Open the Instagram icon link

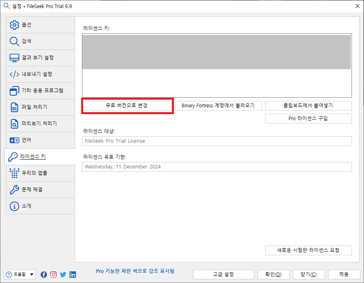click(53, 275)
